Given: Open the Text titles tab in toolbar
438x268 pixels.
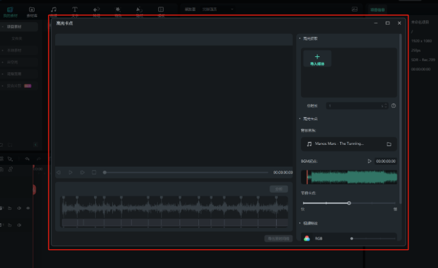Looking at the screenshot, I should (75, 10).
